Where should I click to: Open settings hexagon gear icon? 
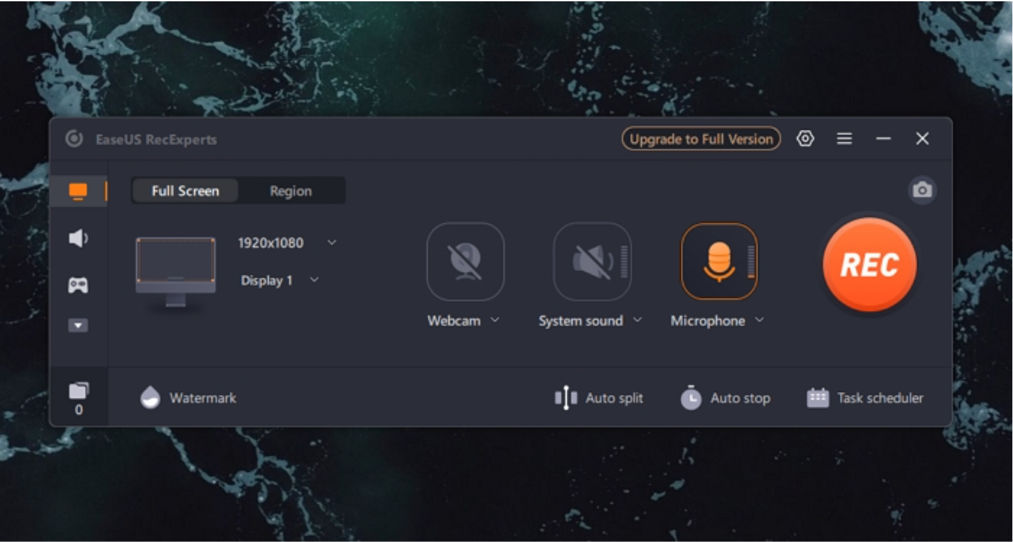805,138
